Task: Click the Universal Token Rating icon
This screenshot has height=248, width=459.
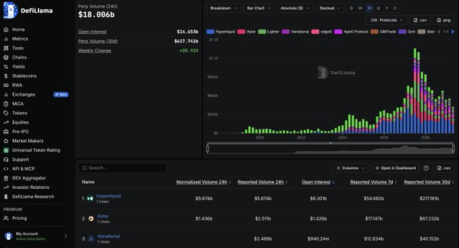Action: [6, 150]
